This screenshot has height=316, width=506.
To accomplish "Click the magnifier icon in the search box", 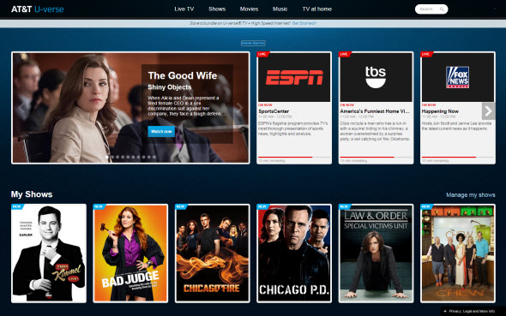I will point(442,9).
